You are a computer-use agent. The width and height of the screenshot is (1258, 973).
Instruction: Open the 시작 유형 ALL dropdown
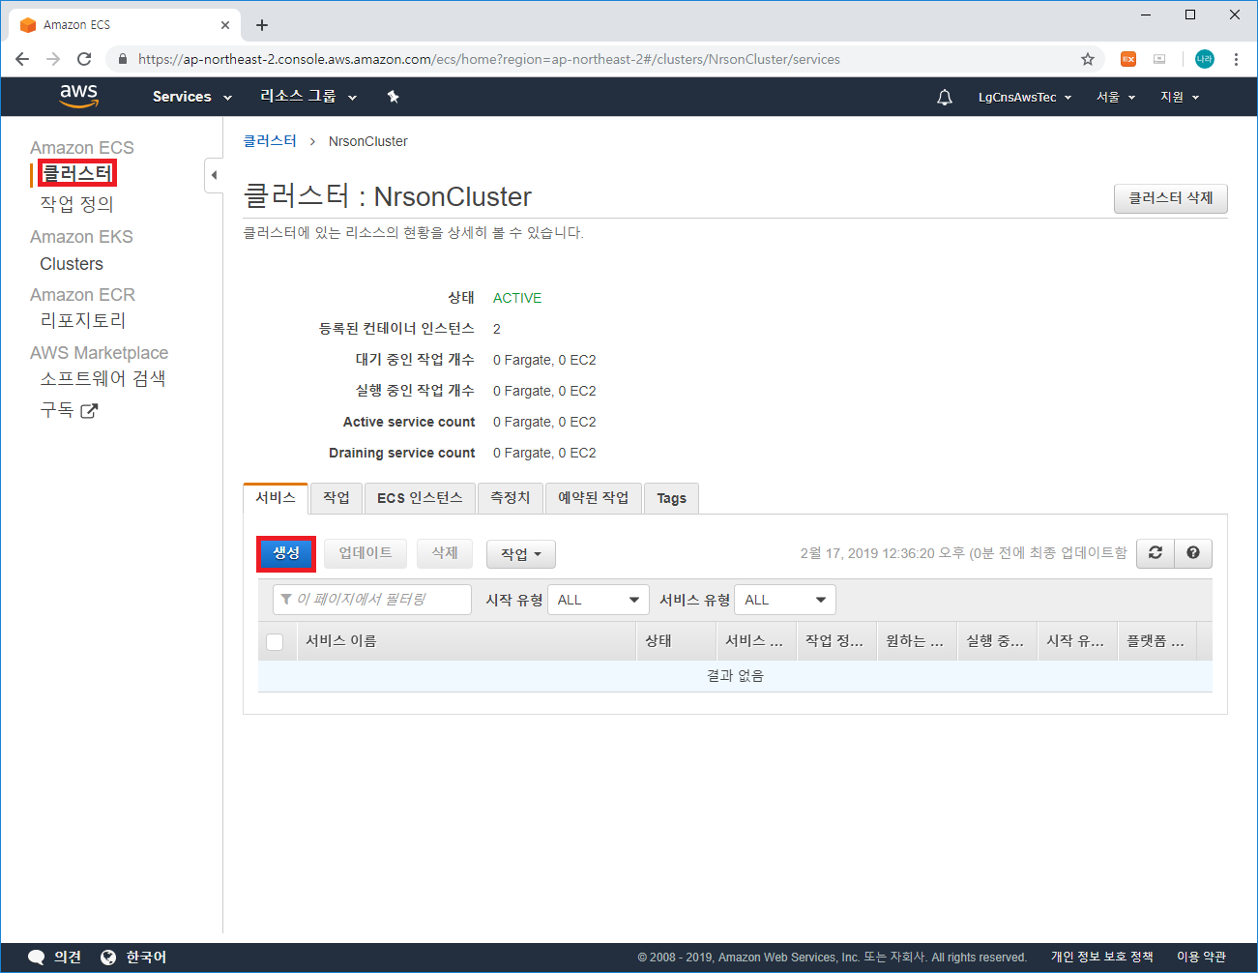[x=599, y=600]
